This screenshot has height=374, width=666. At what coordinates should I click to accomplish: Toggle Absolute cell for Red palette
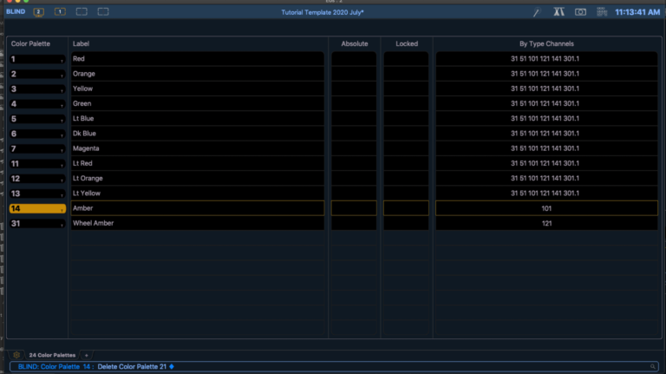coord(354,59)
